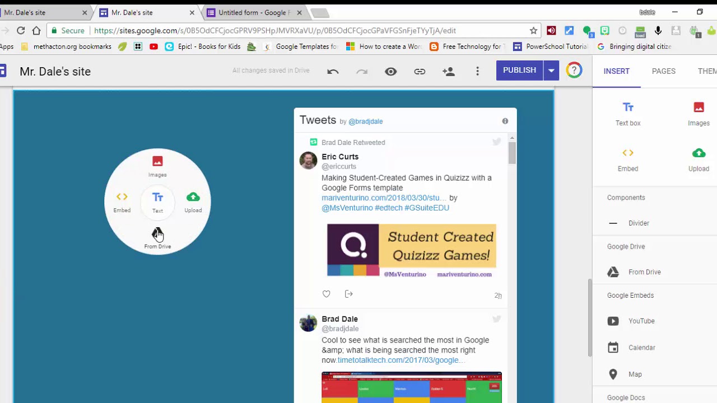Open the Free Technology for Teachers bookmark
This screenshot has height=403, width=717.
(467, 46)
